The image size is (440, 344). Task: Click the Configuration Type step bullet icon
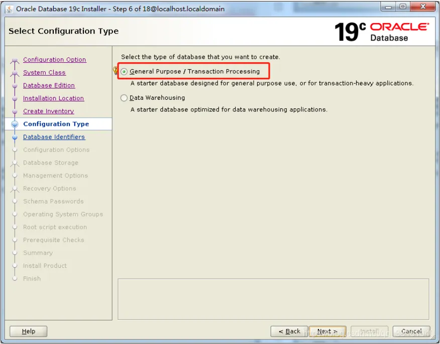coord(15,124)
